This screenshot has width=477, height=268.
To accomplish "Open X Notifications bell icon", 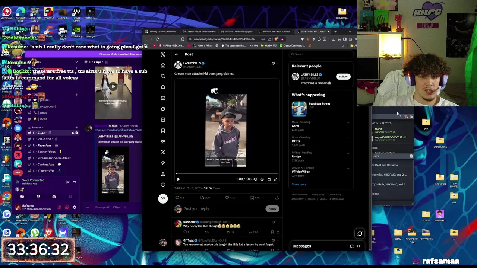I will [163, 87].
